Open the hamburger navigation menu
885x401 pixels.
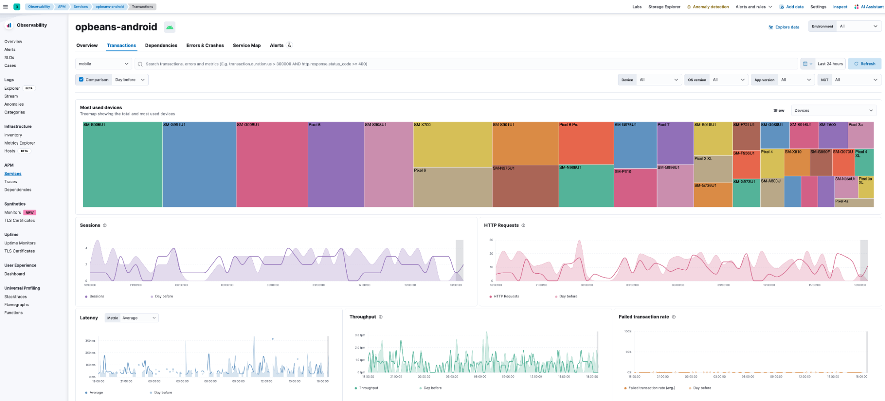tap(5, 7)
